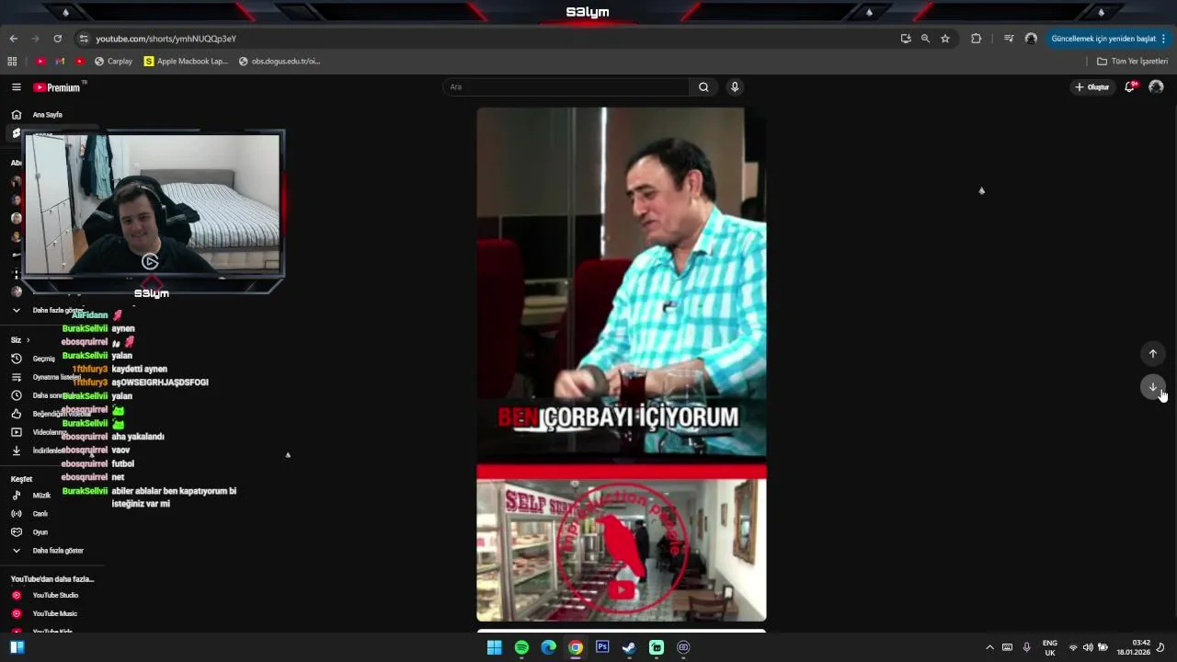Go to the next Short with the down arrow
Image resolution: width=1177 pixels, height=662 pixels.
point(1153,387)
